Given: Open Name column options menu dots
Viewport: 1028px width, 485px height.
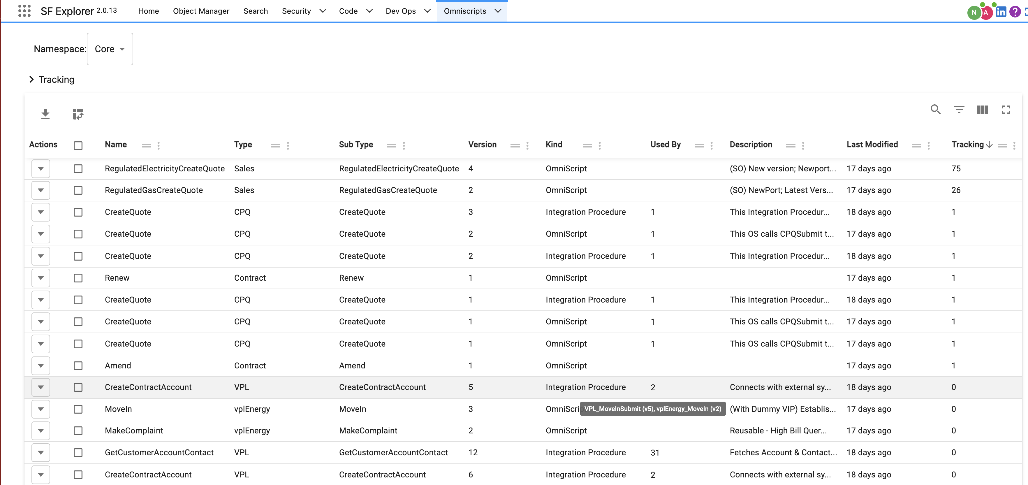Looking at the screenshot, I should pyautogui.click(x=159, y=145).
